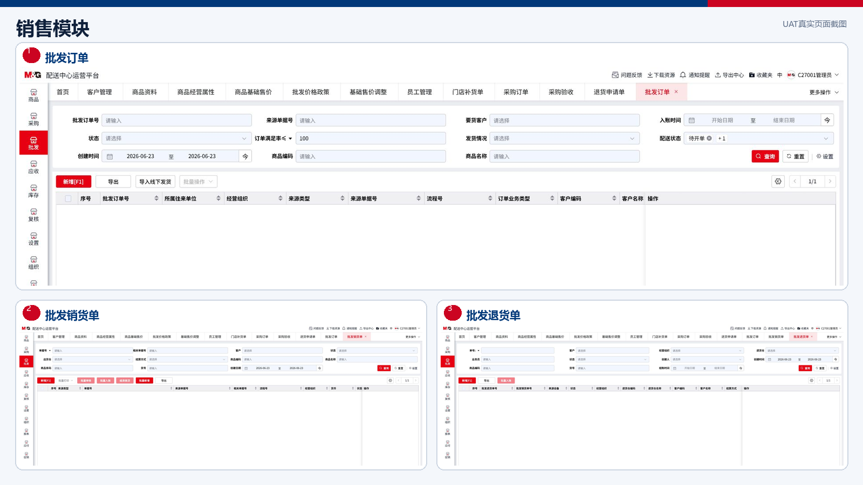Switch to 批发价格政策 tab in 批发订单 screen
The image size is (863, 485).
click(x=311, y=92)
